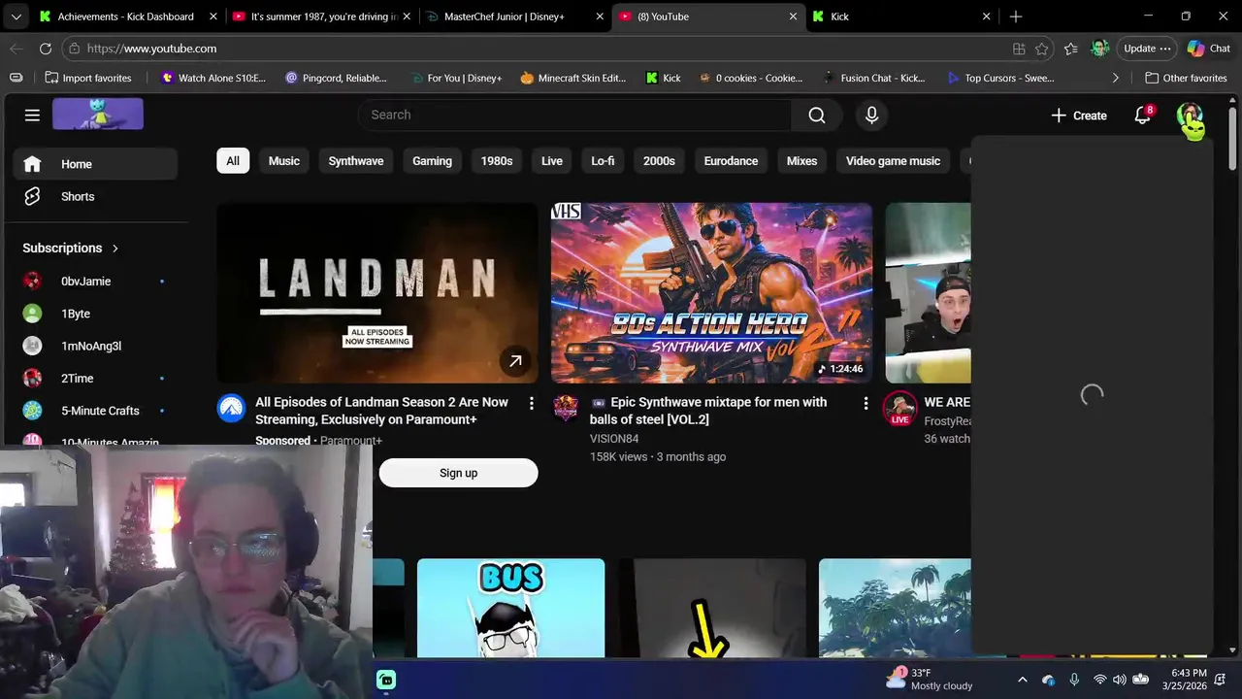Open the BUS shorts thumbnail
The height and width of the screenshot is (699, 1242).
pos(510,609)
